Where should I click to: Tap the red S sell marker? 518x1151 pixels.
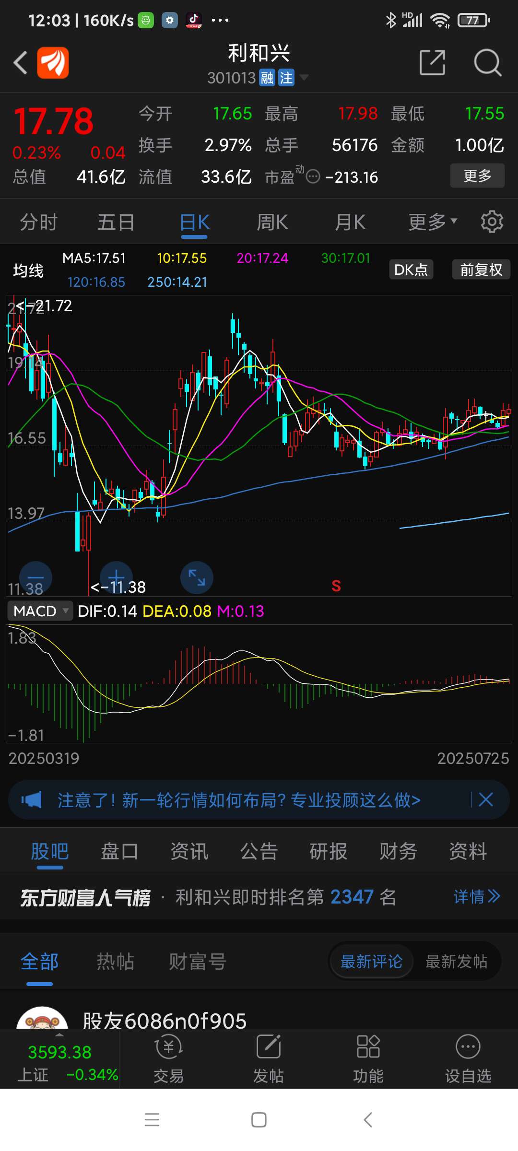(336, 586)
